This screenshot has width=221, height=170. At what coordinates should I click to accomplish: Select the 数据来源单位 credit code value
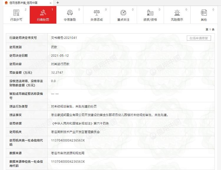coord(68,161)
